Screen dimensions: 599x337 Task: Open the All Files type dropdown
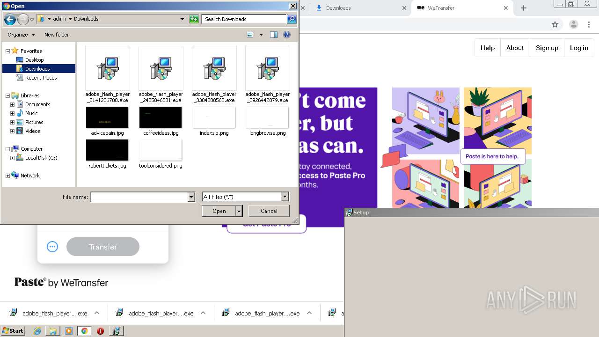(x=285, y=197)
